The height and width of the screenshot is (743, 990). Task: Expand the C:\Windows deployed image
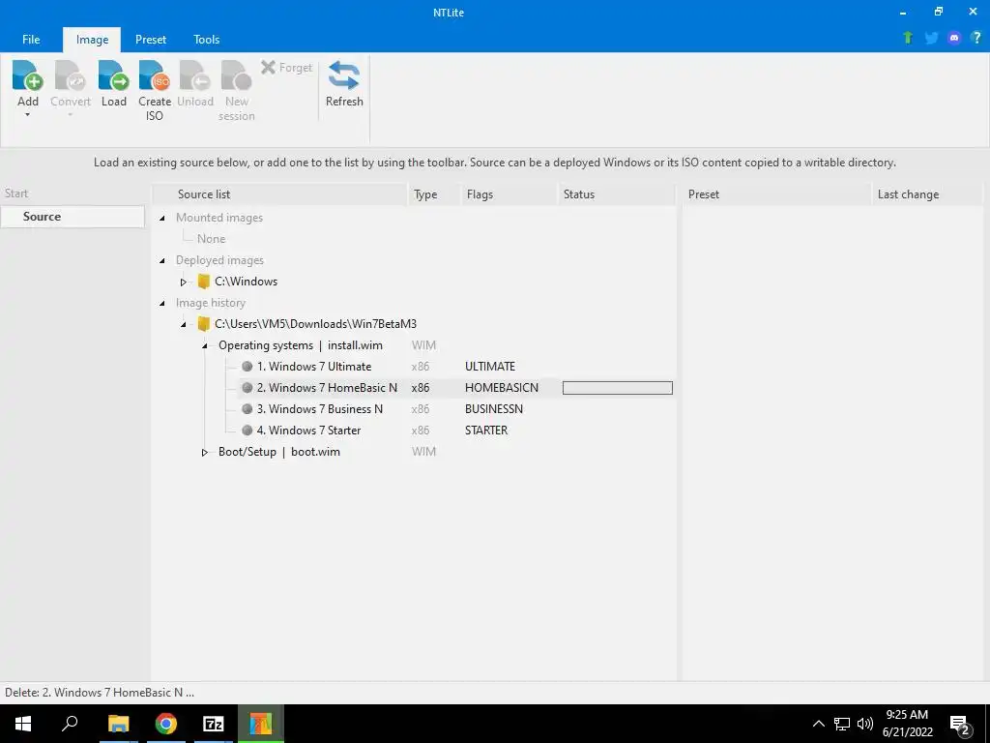183,282
